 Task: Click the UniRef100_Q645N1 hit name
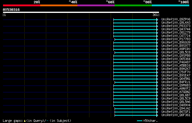pos(176,79)
